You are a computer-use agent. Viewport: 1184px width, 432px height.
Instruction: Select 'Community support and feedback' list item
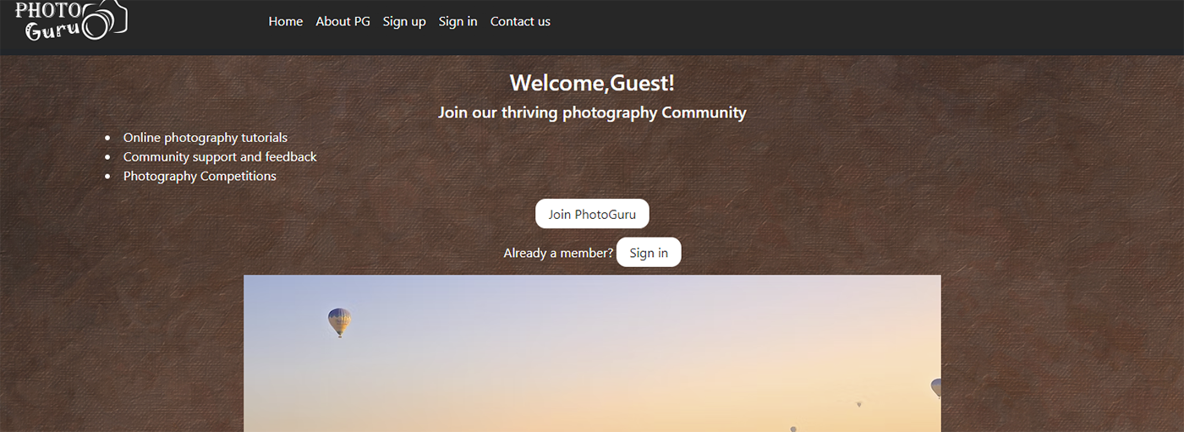click(220, 156)
